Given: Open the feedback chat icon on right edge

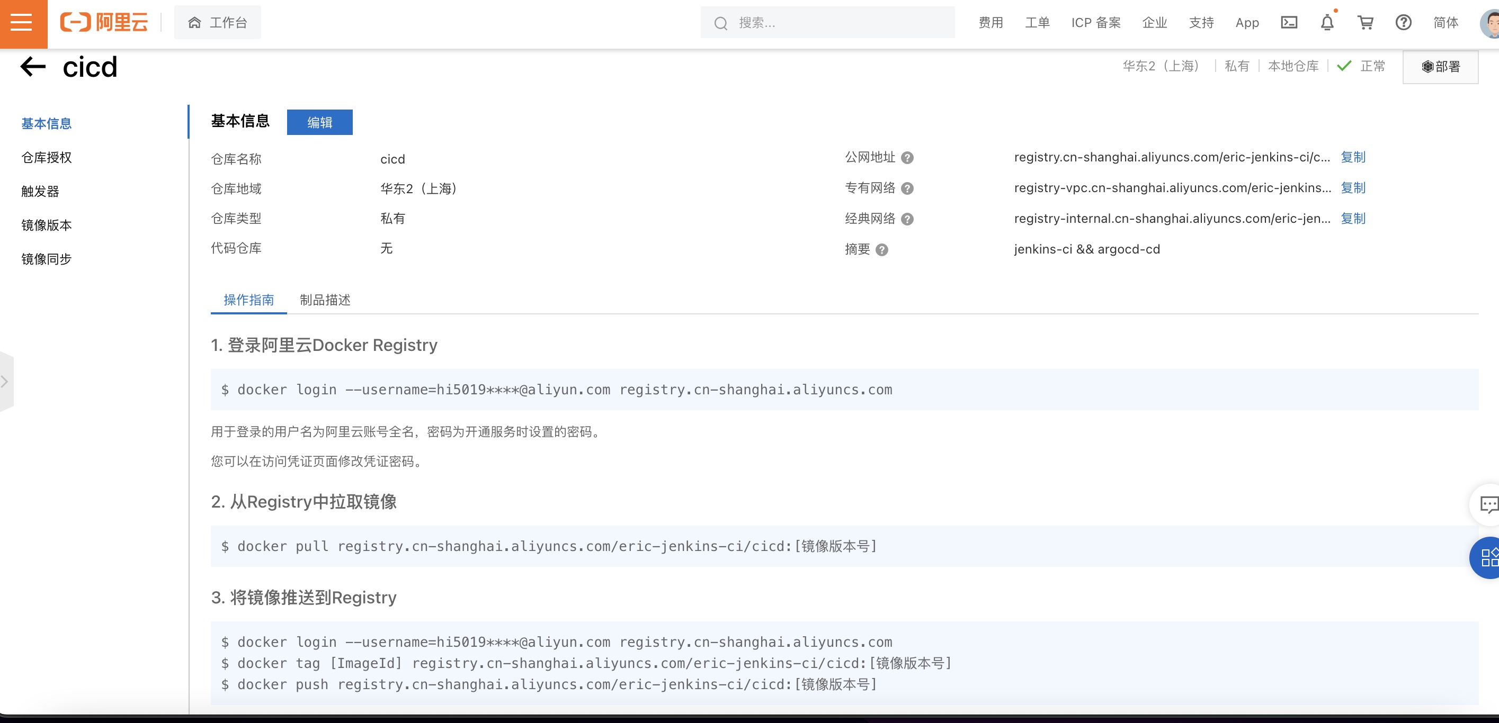Looking at the screenshot, I should click(1488, 504).
